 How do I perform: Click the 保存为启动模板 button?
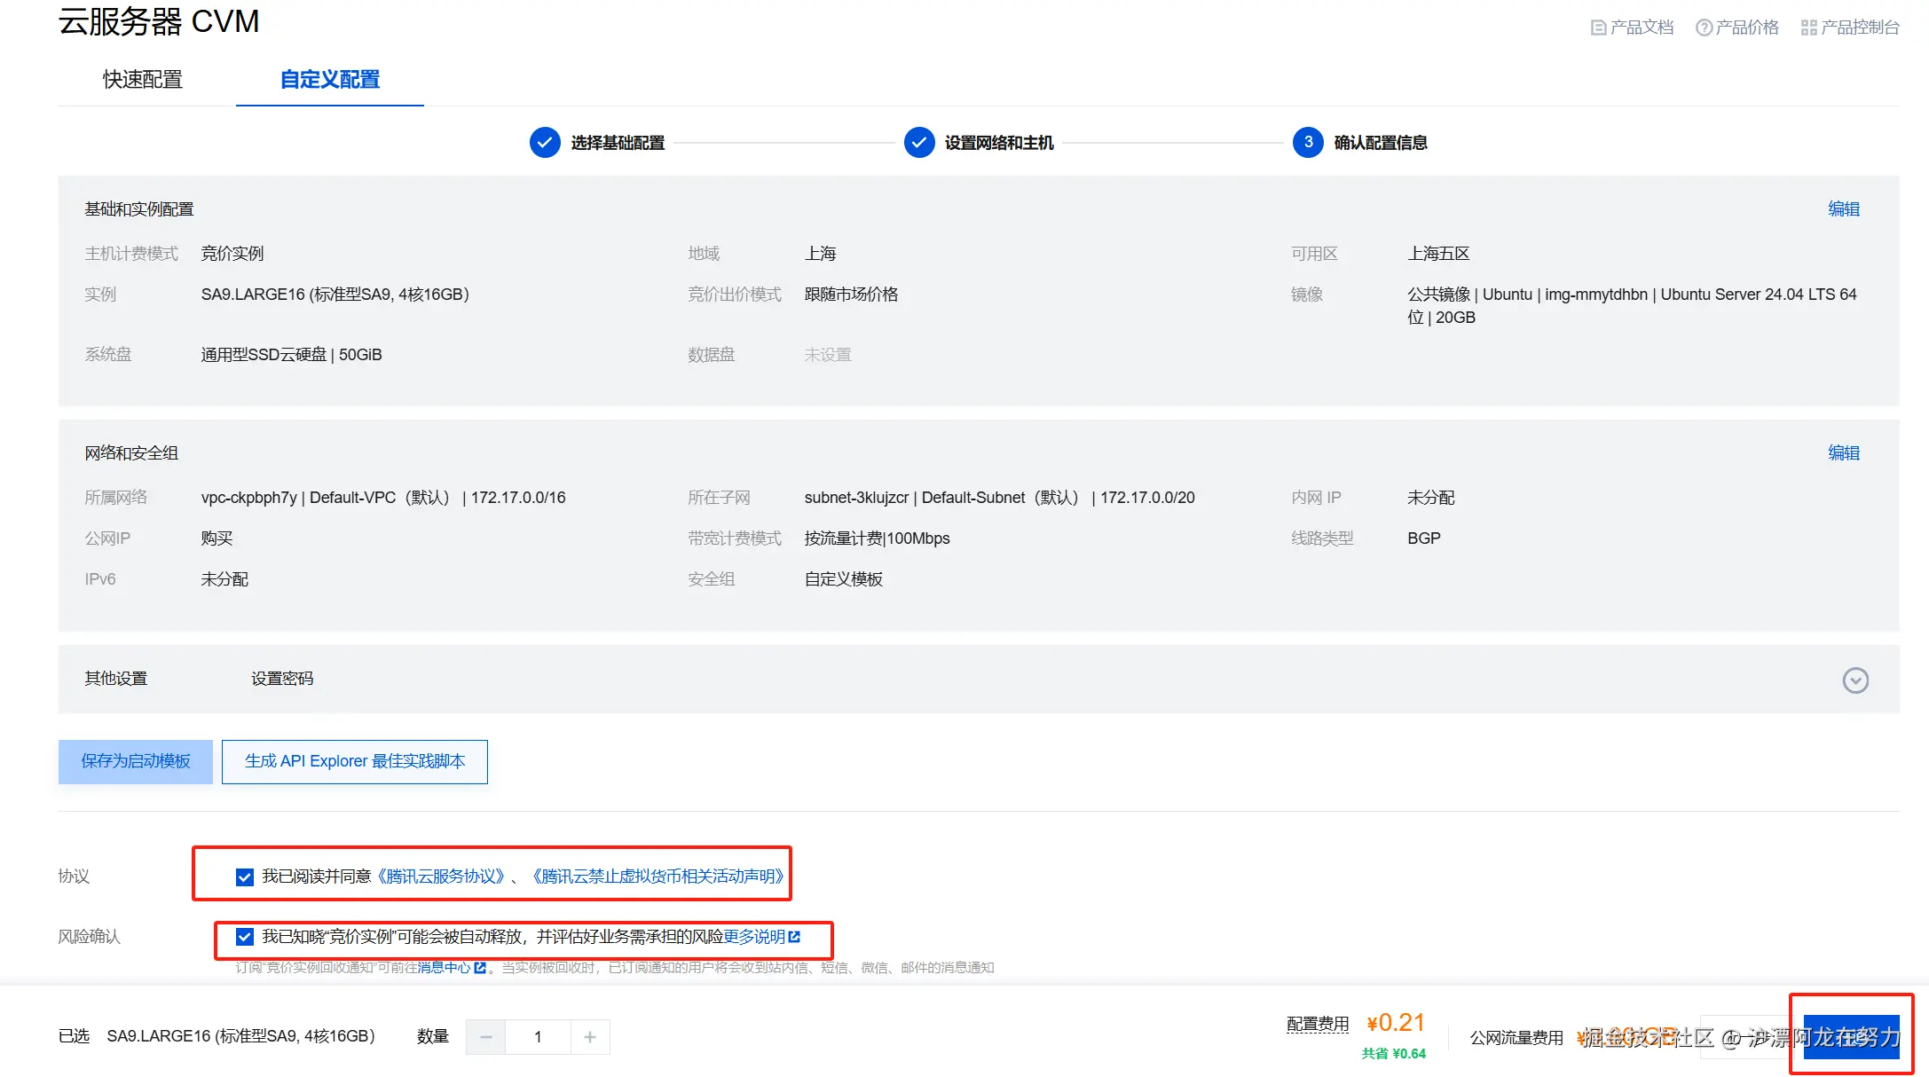[x=136, y=762]
